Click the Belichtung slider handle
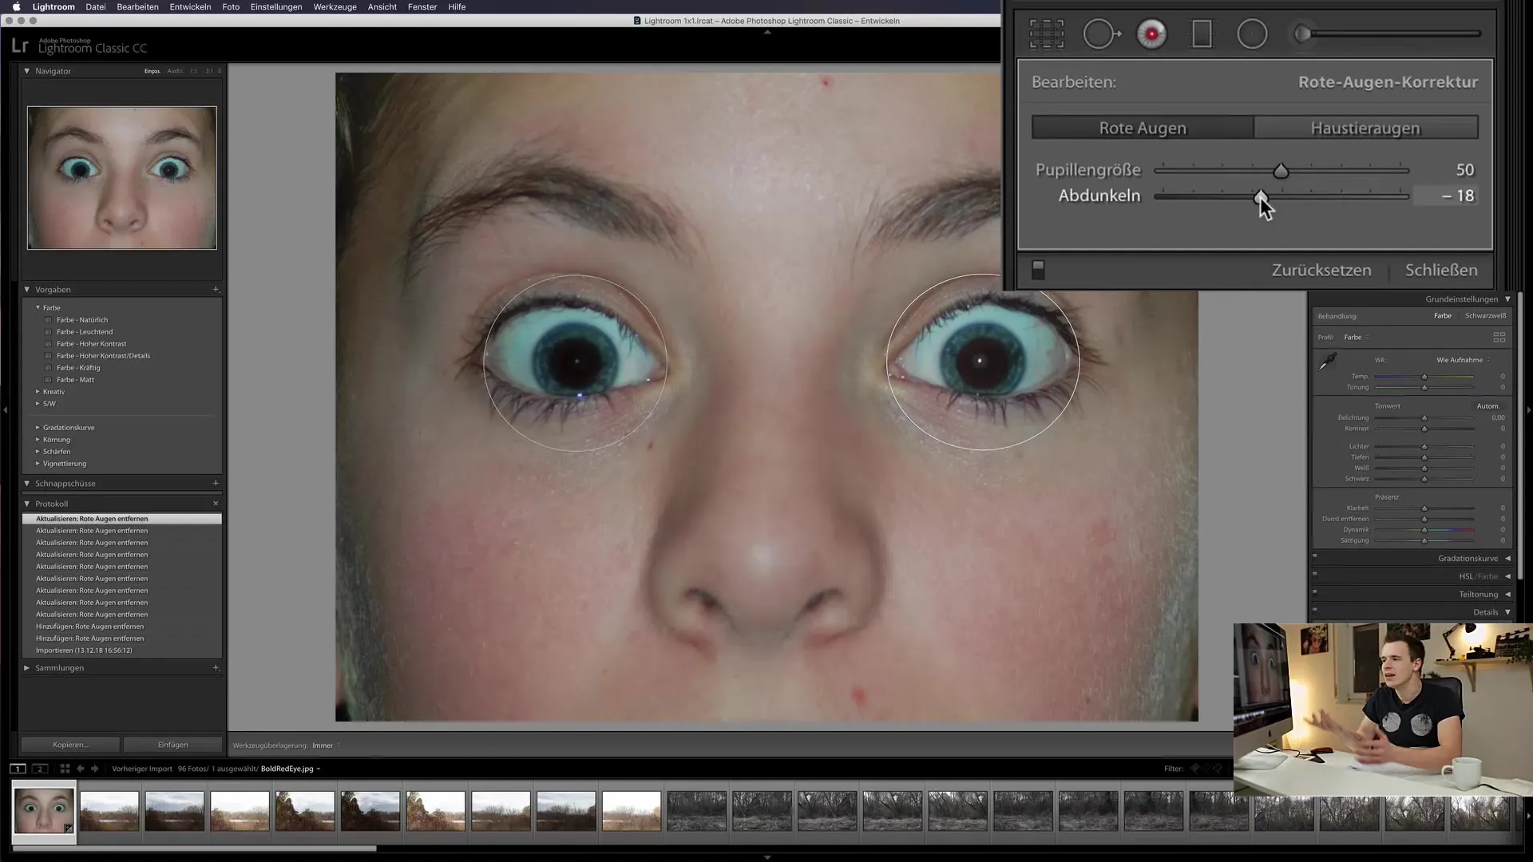This screenshot has width=1533, height=862. [1424, 418]
